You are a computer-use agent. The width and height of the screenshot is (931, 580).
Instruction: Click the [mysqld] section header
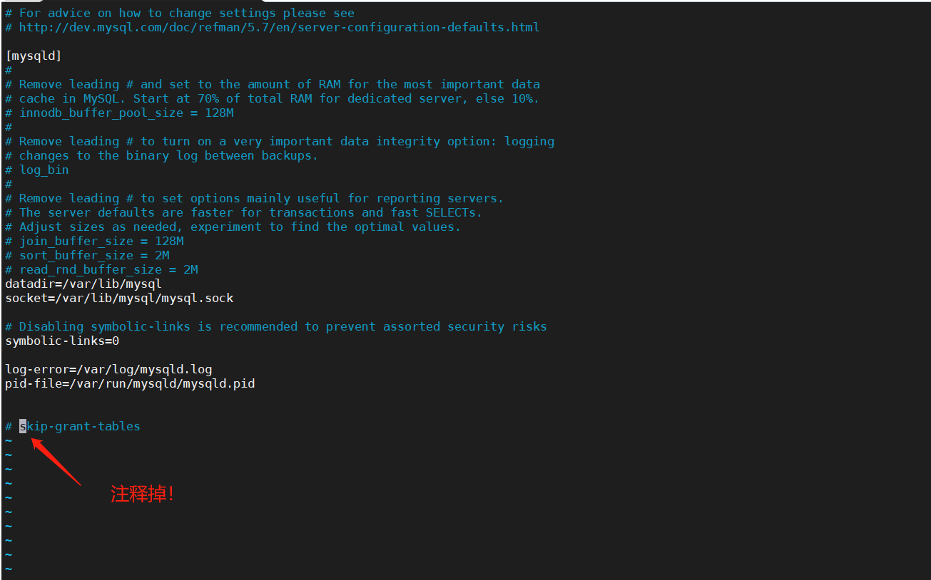34,56
